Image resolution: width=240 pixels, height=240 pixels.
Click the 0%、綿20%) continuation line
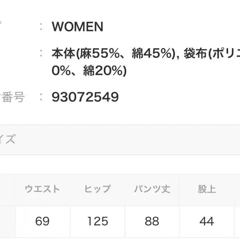(89, 71)
